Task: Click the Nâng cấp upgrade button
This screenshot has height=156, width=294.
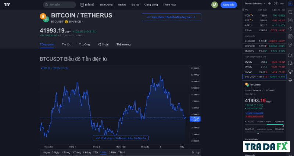Action: 229,5
